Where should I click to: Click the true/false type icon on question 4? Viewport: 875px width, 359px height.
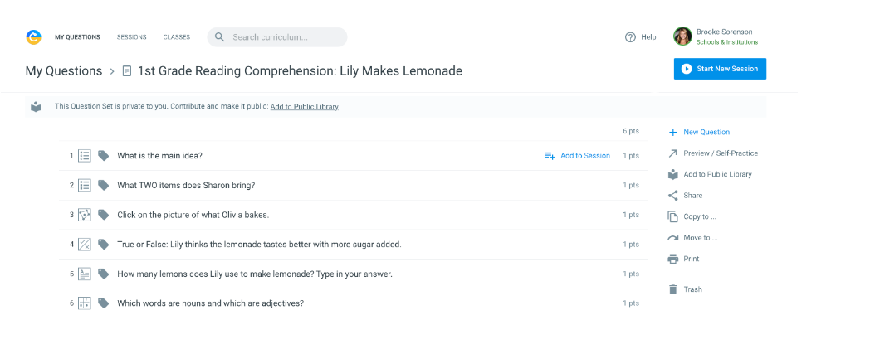point(85,245)
